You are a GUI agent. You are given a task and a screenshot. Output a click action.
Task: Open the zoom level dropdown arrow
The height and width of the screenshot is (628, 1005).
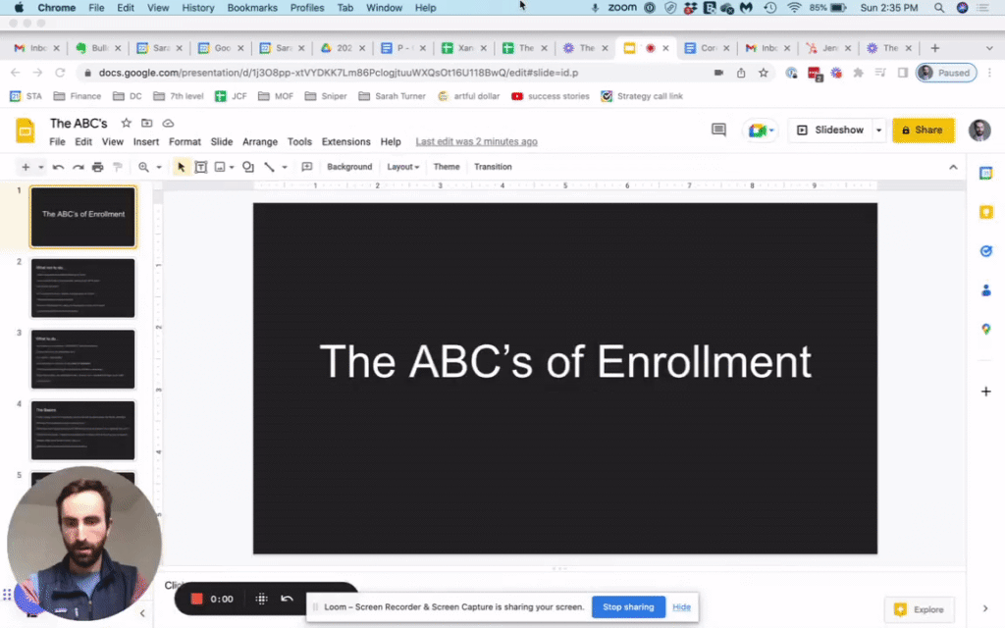[x=159, y=167]
